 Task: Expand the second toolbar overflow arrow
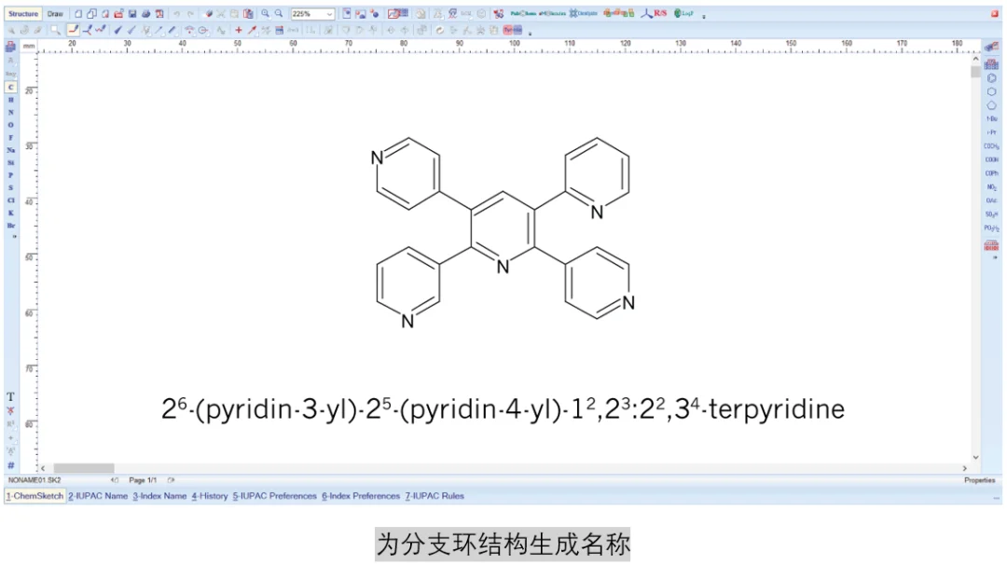[530, 33]
